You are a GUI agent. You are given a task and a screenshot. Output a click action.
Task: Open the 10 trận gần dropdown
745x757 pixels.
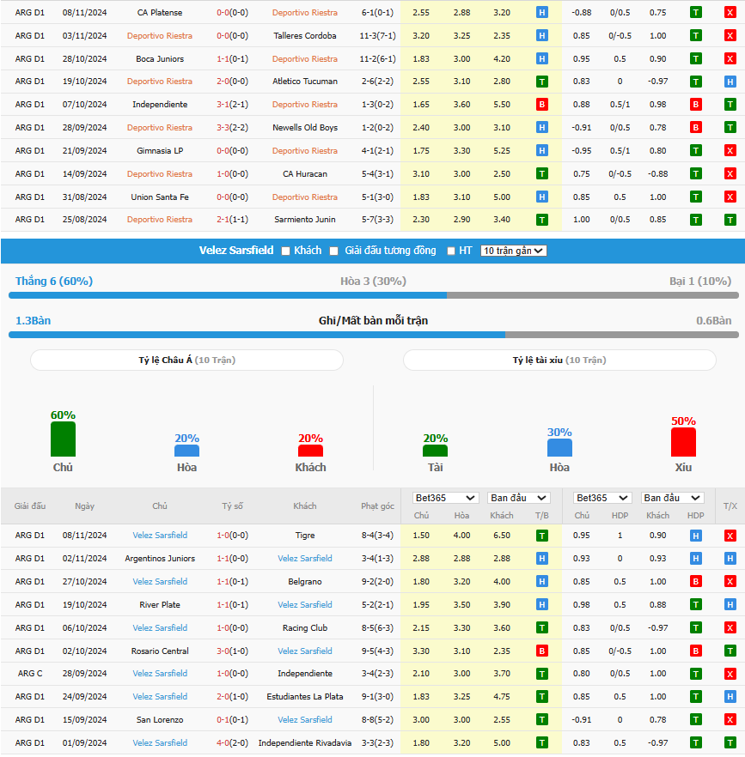coord(514,251)
